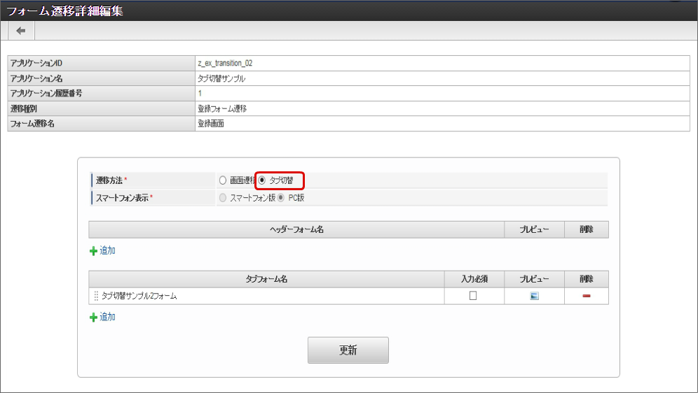The height and width of the screenshot is (393, 698).
Task: Click the スマートフォン表示 field label
Action: pos(122,198)
